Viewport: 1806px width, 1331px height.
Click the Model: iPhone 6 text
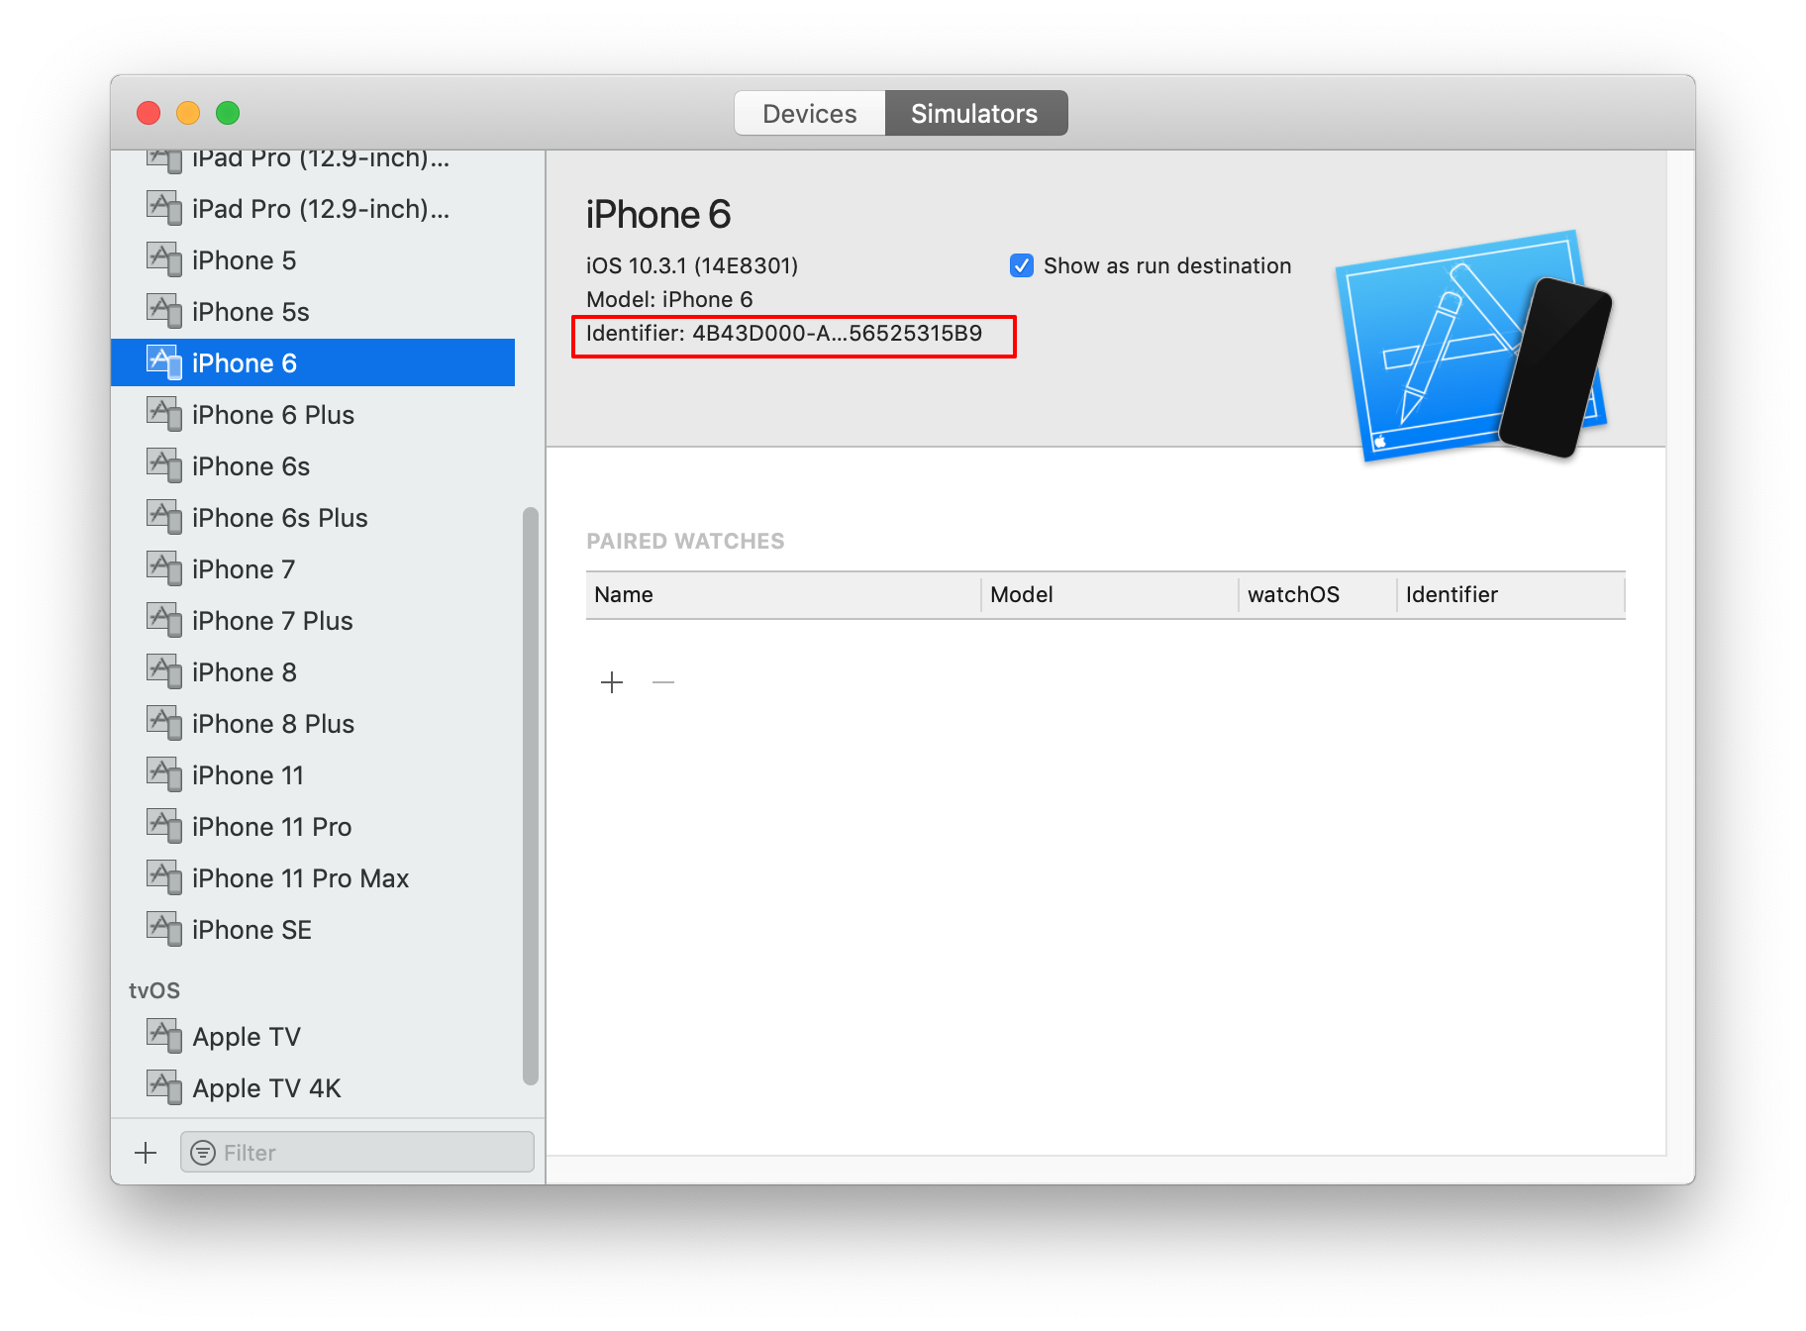point(669,299)
